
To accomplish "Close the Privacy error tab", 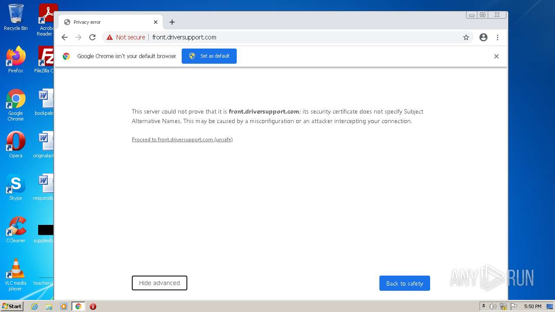I will pos(156,22).
